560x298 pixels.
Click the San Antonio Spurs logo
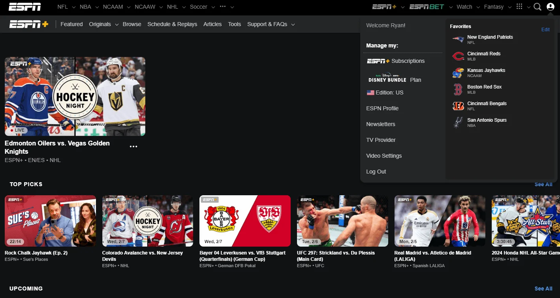(458, 123)
